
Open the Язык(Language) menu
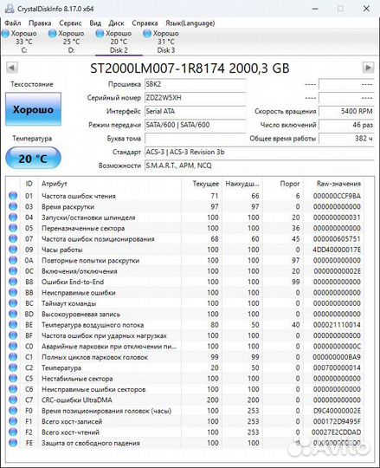190,23
